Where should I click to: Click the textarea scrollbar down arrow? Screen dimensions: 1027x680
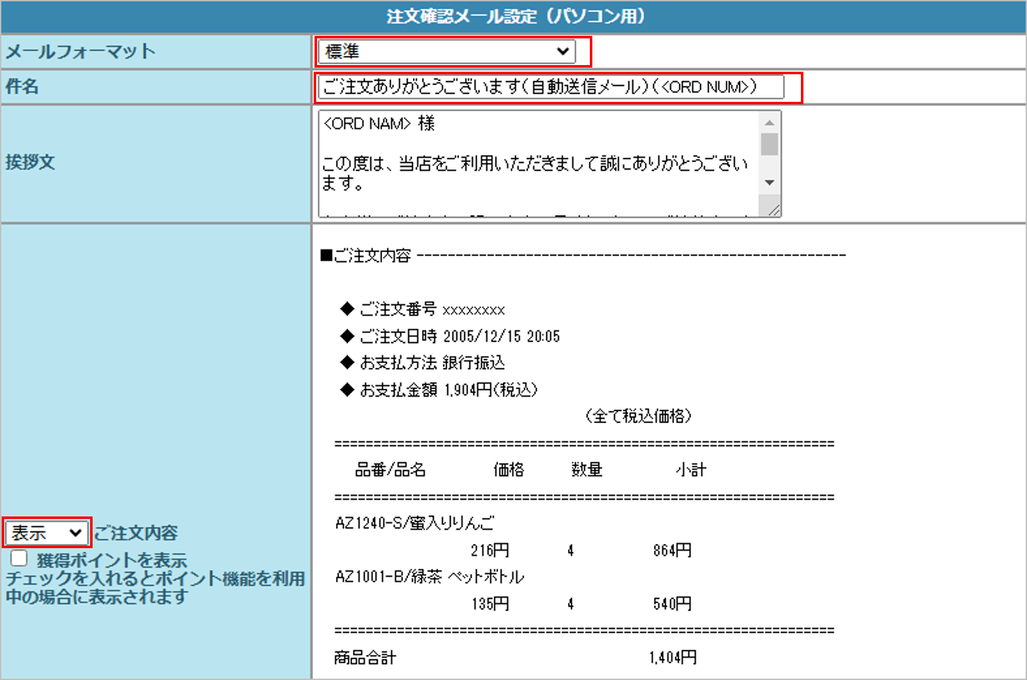click(770, 183)
